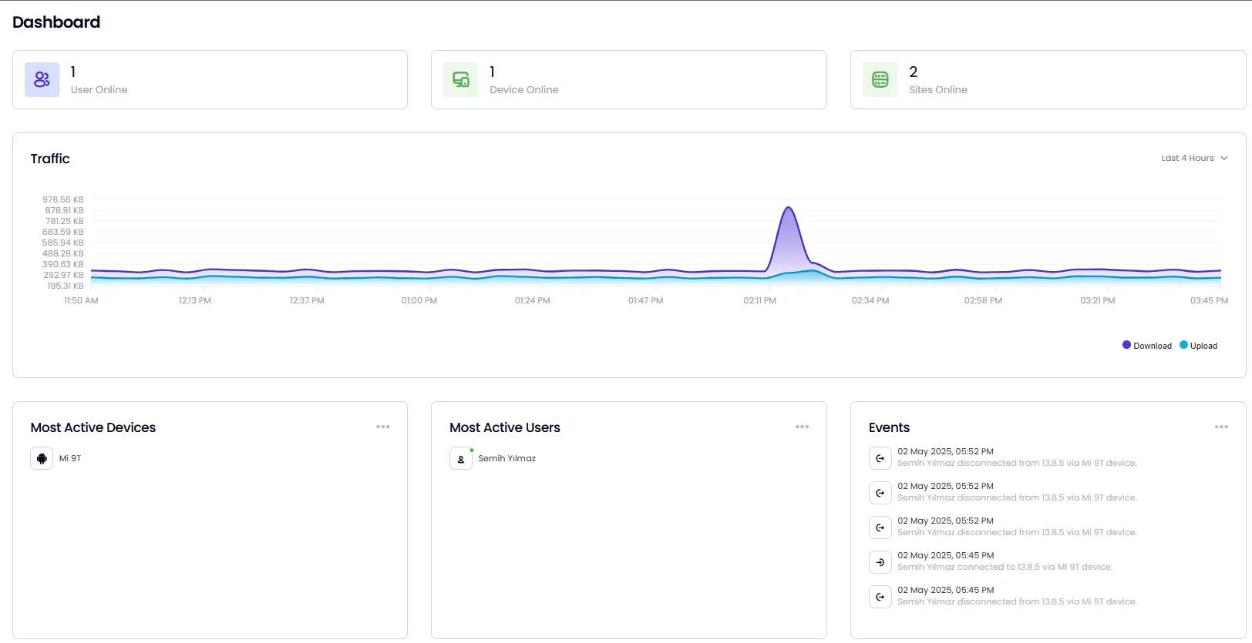
Task: Select Semih Yilmaz user name
Action: [507, 458]
